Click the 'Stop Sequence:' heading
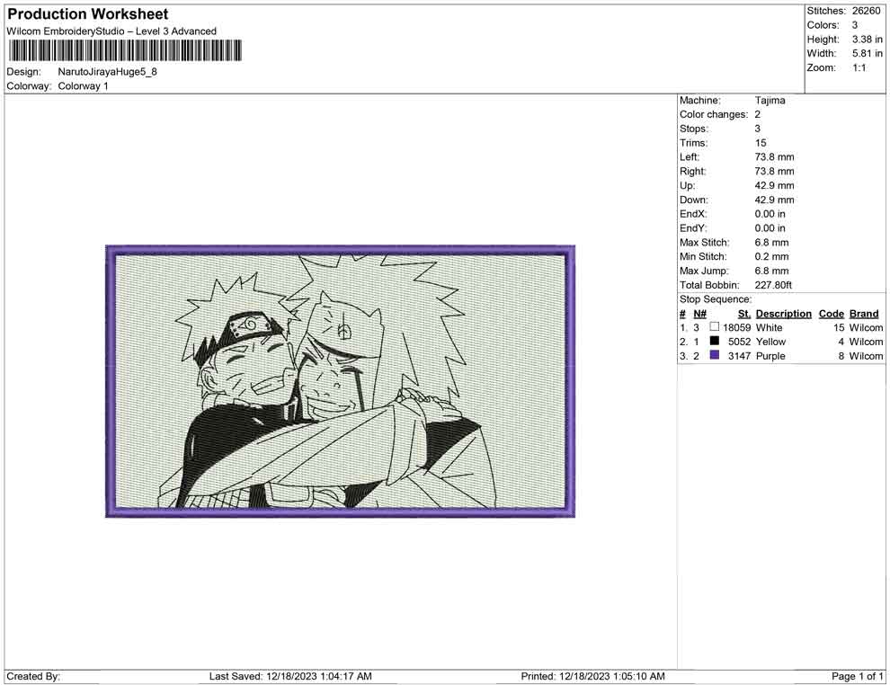 pos(716,299)
